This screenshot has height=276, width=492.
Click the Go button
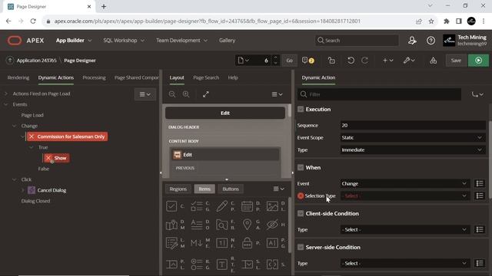pos(289,61)
